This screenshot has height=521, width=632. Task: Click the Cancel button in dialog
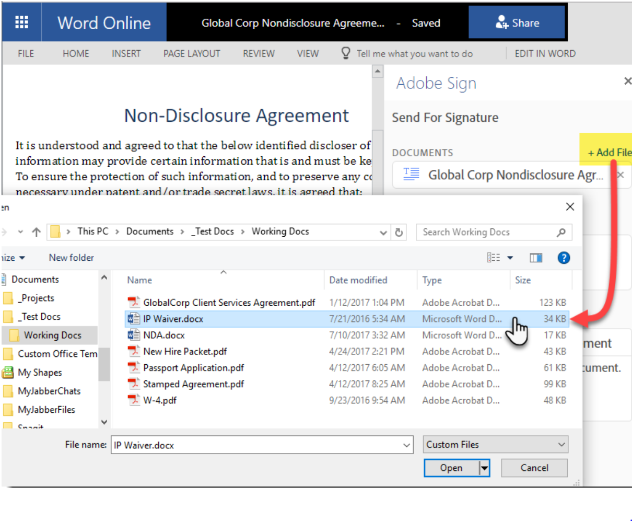tap(534, 468)
